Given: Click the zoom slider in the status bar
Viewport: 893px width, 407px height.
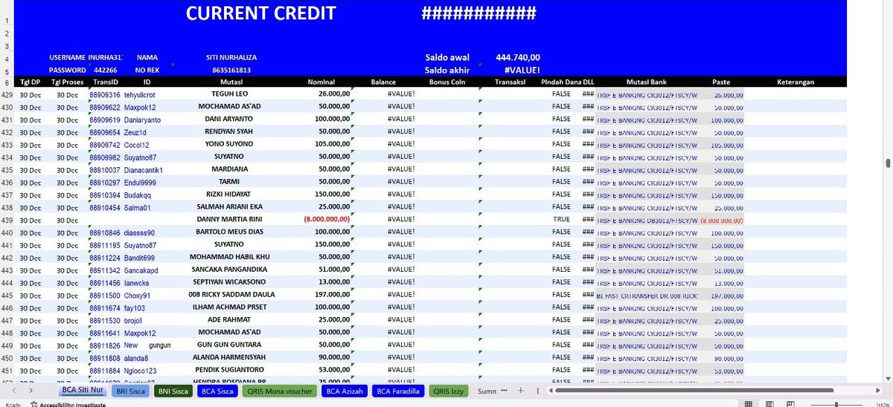Looking at the screenshot, I should [x=837, y=404].
